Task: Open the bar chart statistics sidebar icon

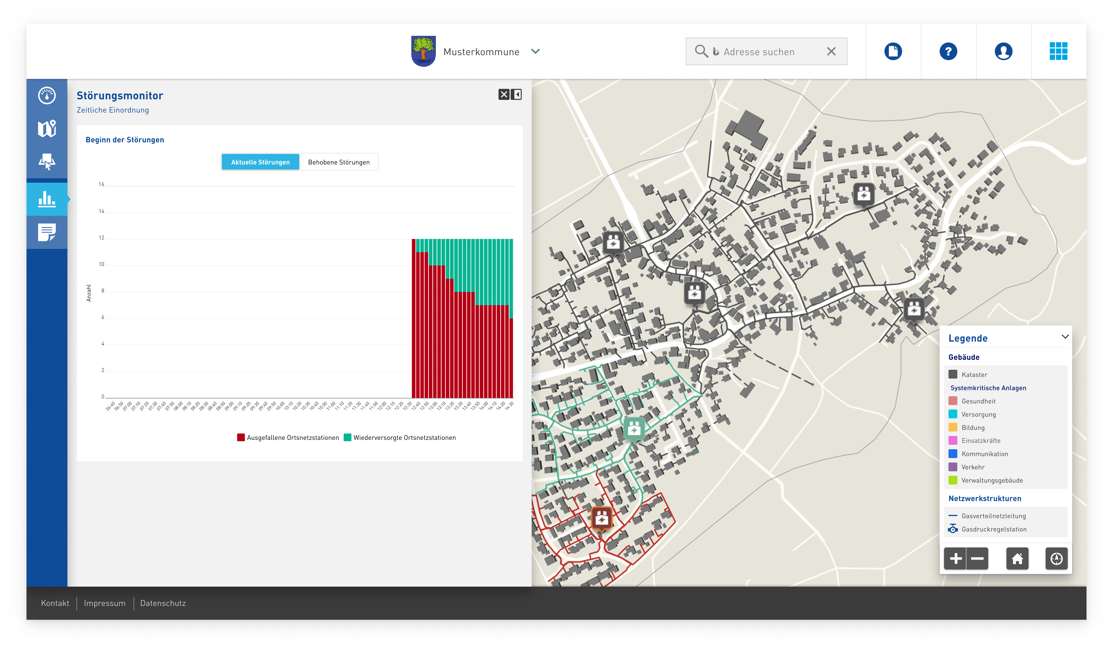Action: click(x=47, y=199)
